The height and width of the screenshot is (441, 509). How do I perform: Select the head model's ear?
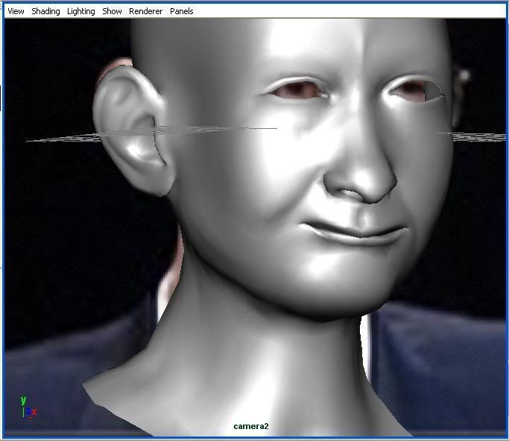pyautogui.click(x=133, y=130)
